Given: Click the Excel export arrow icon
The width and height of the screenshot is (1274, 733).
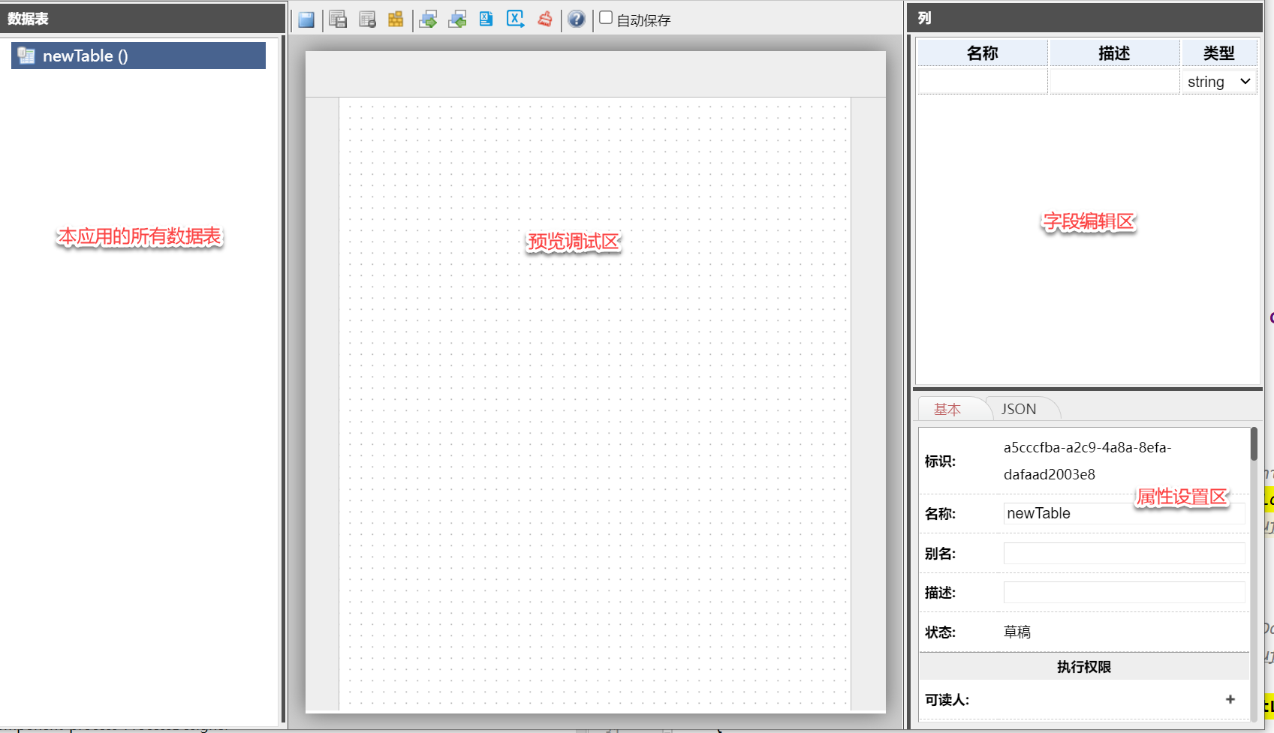Looking at the screenshot, I should (x=515, y=20).
